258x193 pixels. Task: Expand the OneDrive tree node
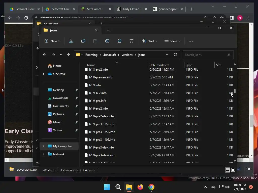pyautogui.click(x=43, y=74)
